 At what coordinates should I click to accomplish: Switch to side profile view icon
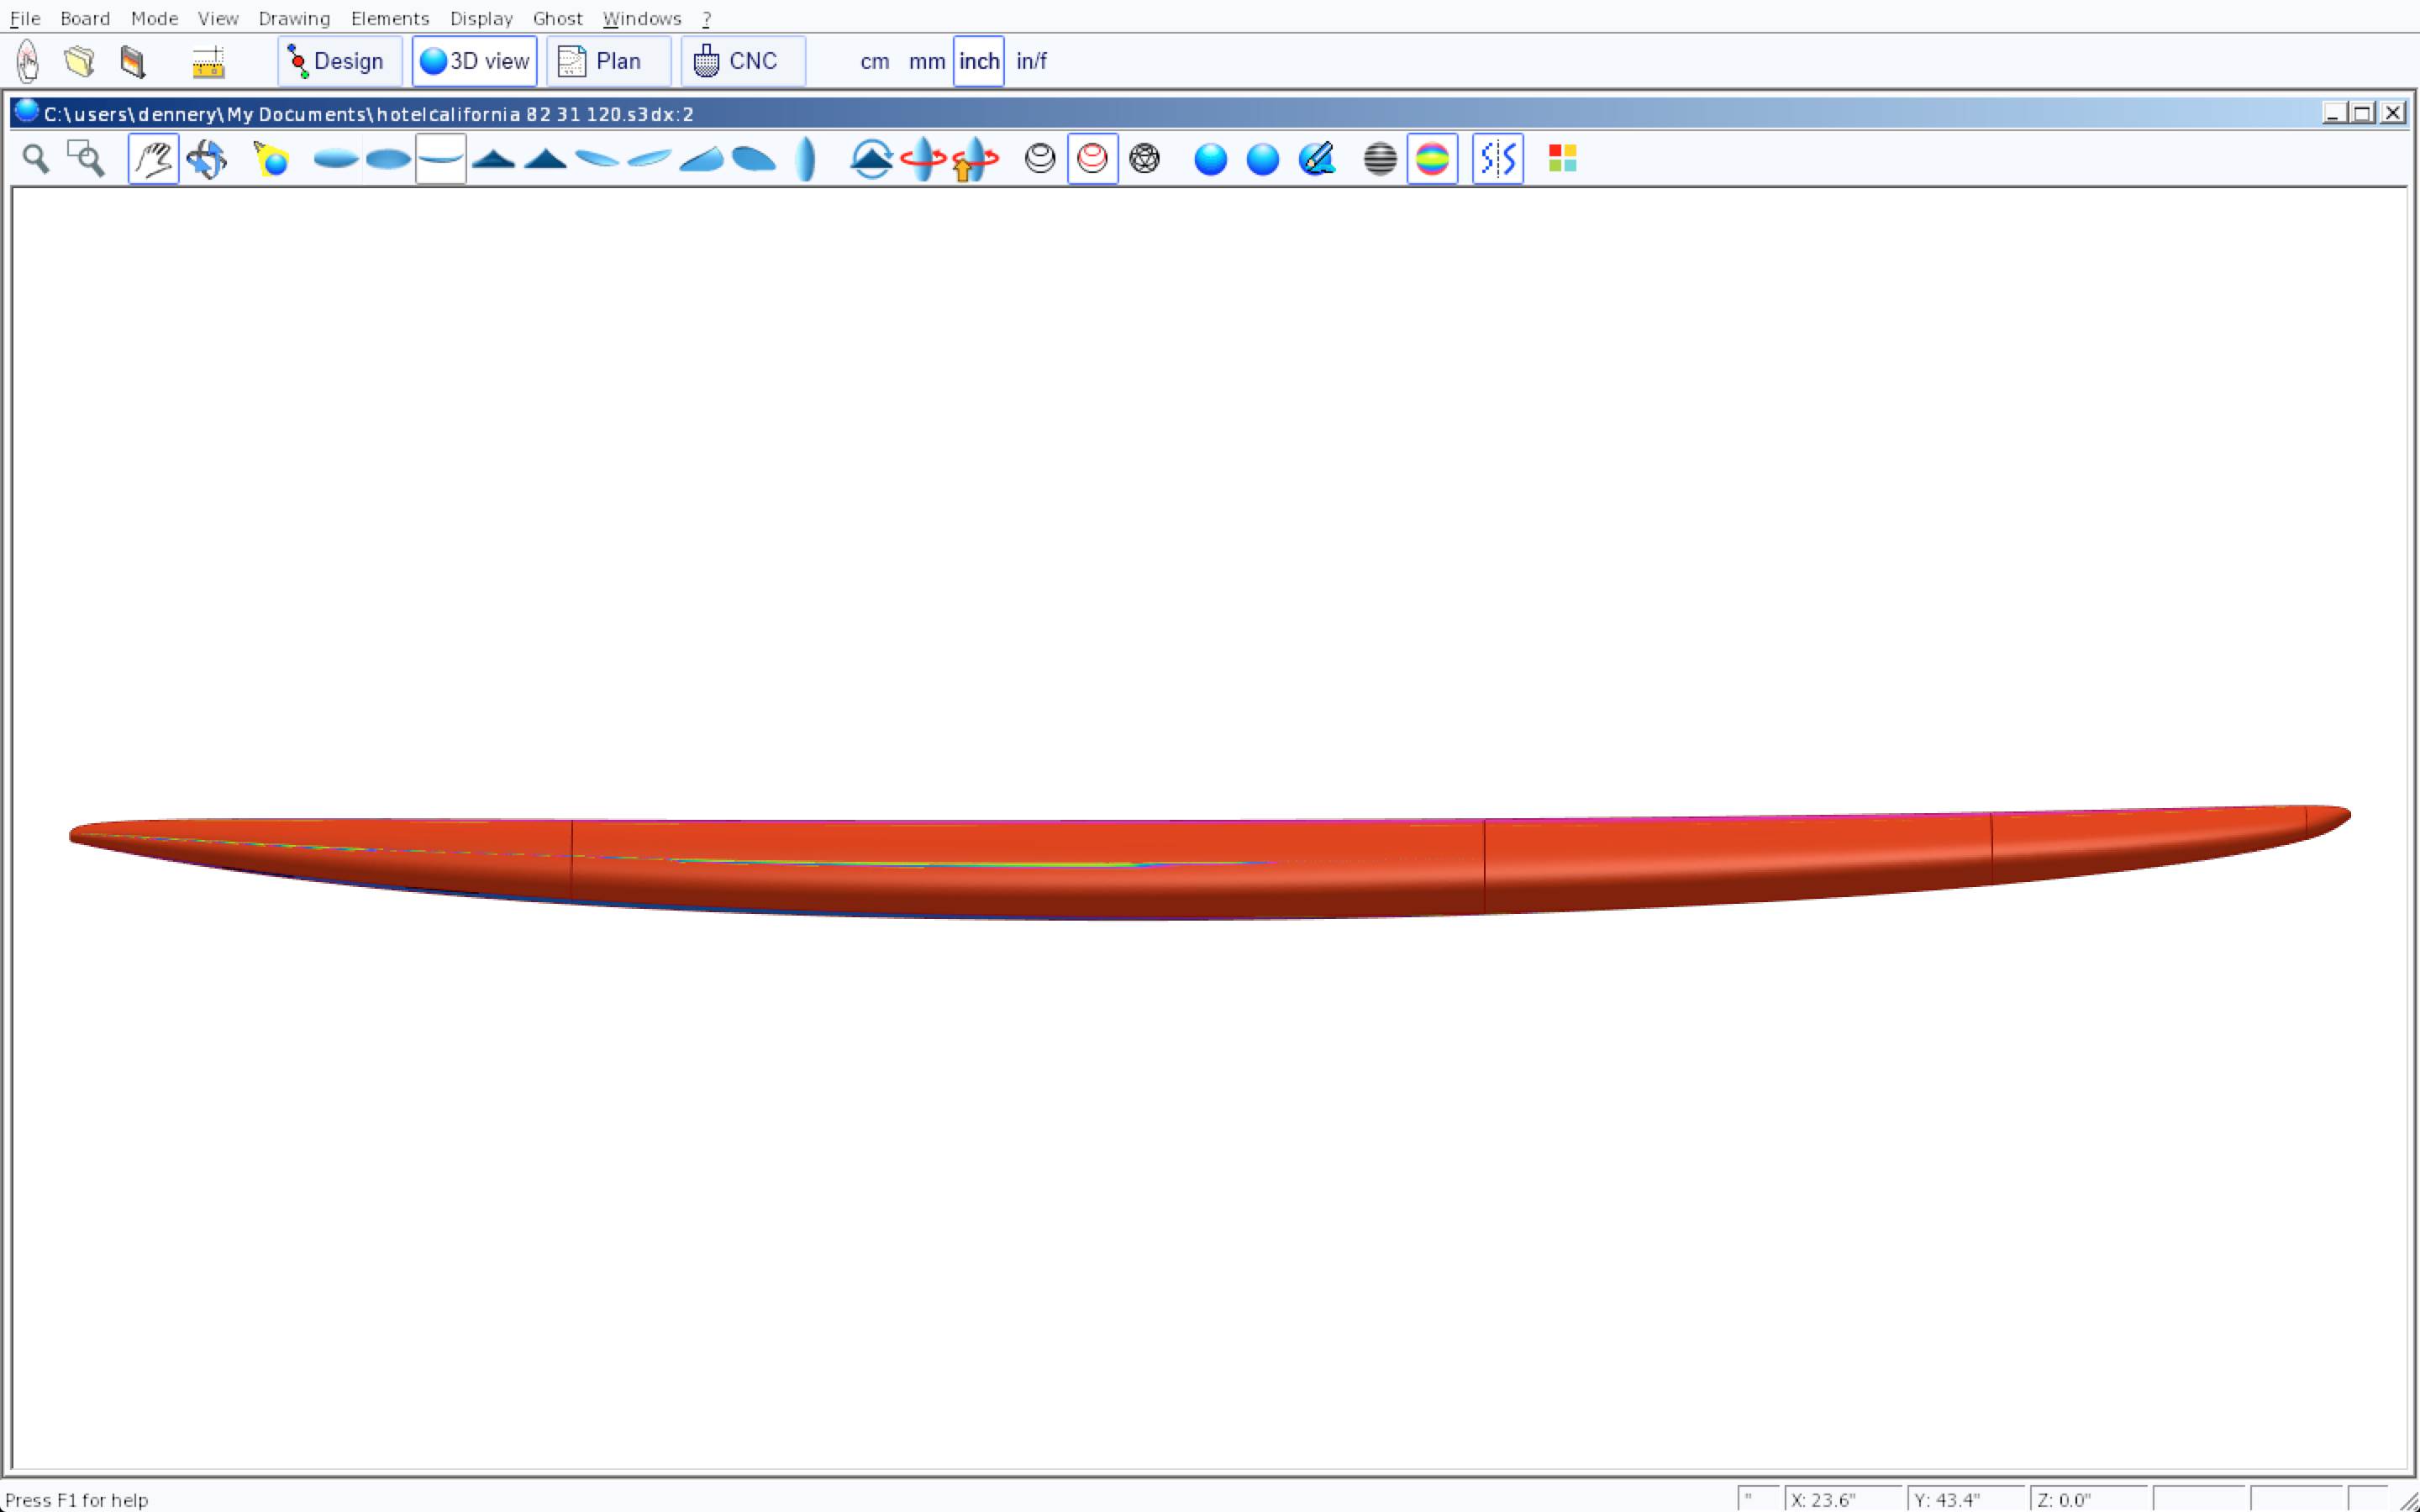point(440,159)
